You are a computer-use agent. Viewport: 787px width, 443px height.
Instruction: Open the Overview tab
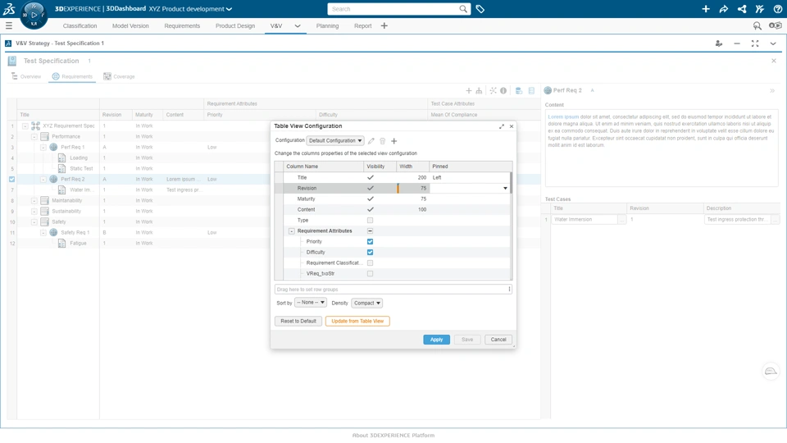pyautogui.click(x=26, y=76)
